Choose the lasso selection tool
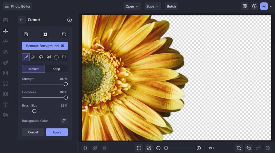 coord(41,57)
